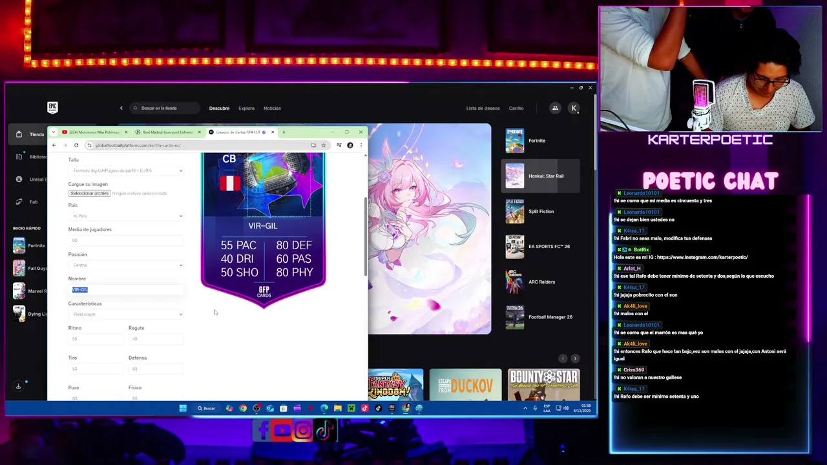Image resolution: width=827 pixels, height=465 pixels.
Task: Open Lista de deseos link
Action: (x=483, y=108)
